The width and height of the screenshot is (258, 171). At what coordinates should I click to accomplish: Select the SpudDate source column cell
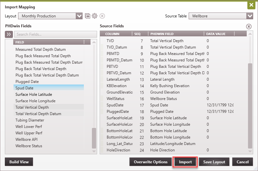115,105
